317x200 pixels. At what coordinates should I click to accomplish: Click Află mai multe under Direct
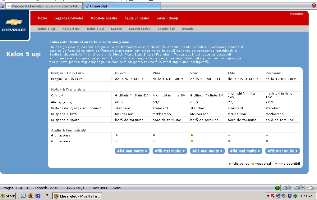pos(132,151)
